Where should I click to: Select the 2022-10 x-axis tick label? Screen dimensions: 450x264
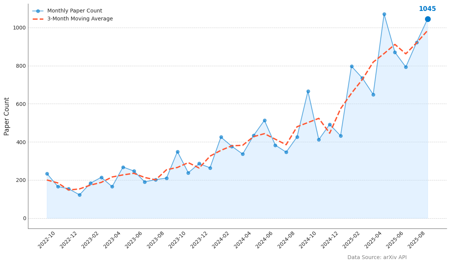click(47, 240)
